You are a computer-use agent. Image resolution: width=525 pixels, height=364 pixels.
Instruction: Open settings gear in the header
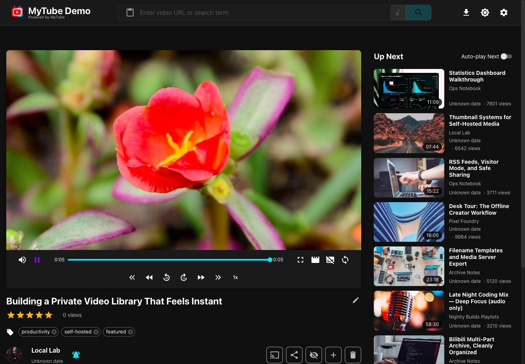504,13
